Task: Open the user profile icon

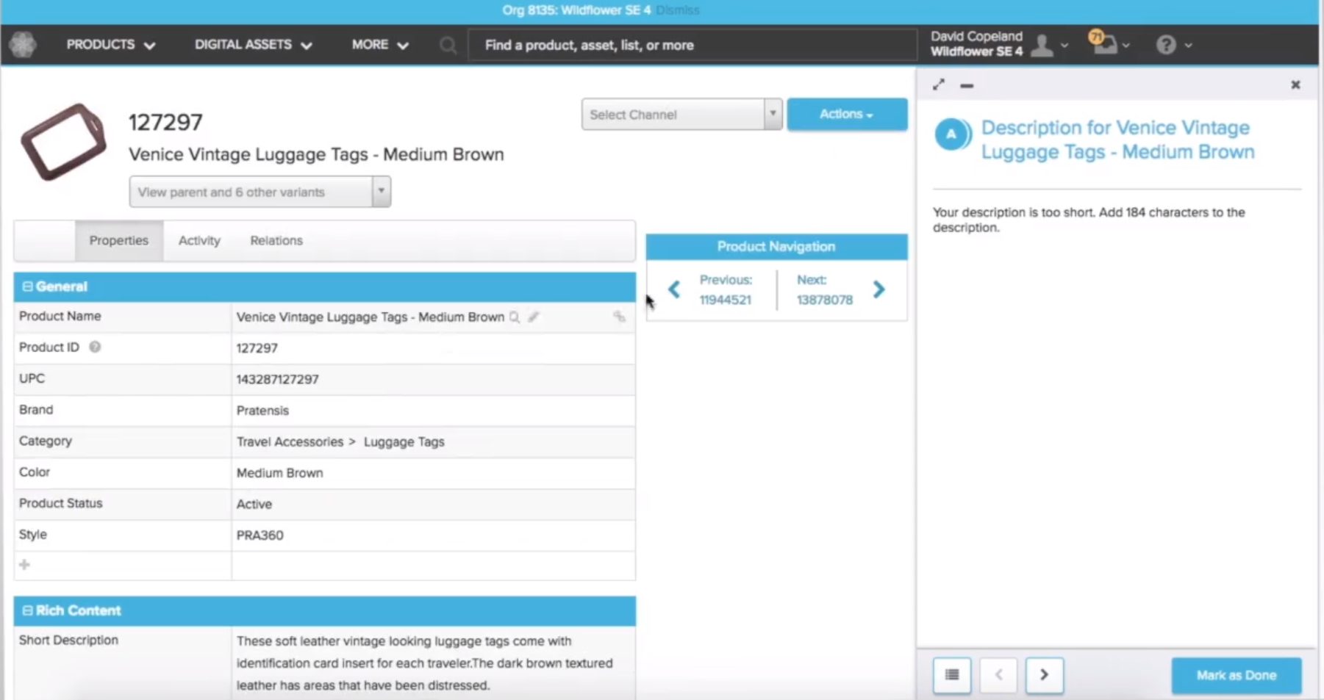Action: (1043, 45)
